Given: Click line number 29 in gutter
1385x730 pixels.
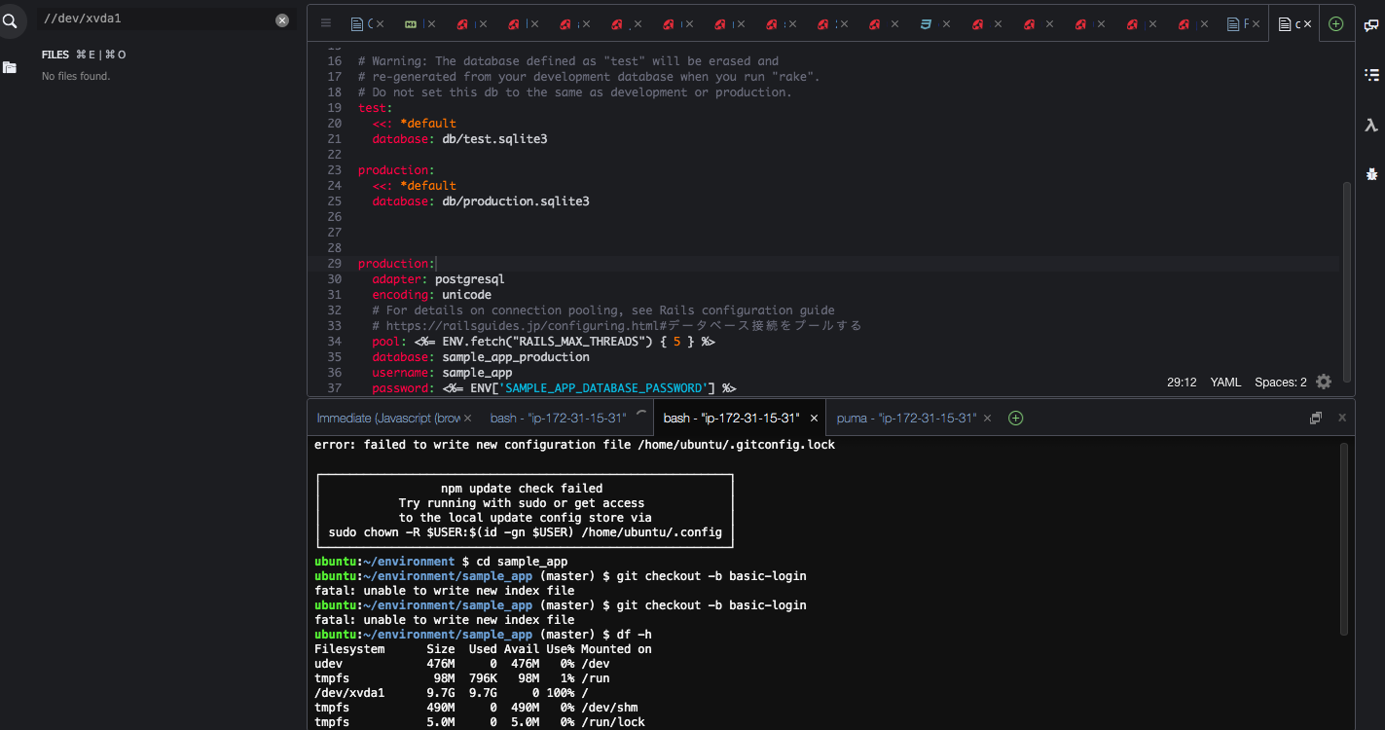Looking at the screenshot, I should point(335,264).
